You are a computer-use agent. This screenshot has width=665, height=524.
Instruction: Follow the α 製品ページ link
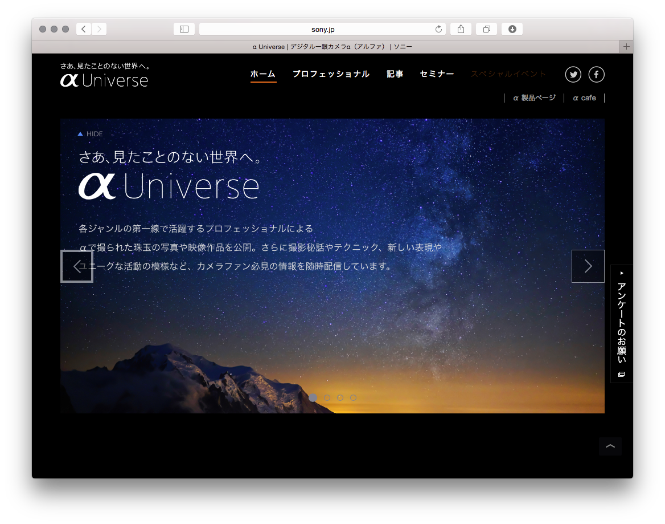click(534, 98)
